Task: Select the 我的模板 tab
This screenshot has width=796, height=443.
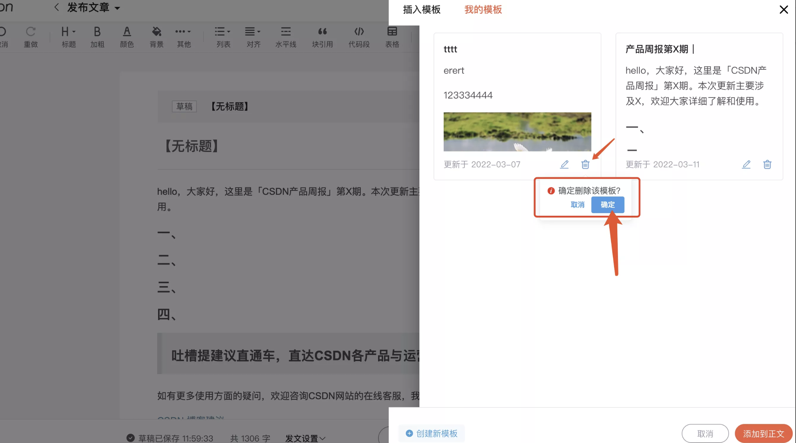Action: point(483,10)
